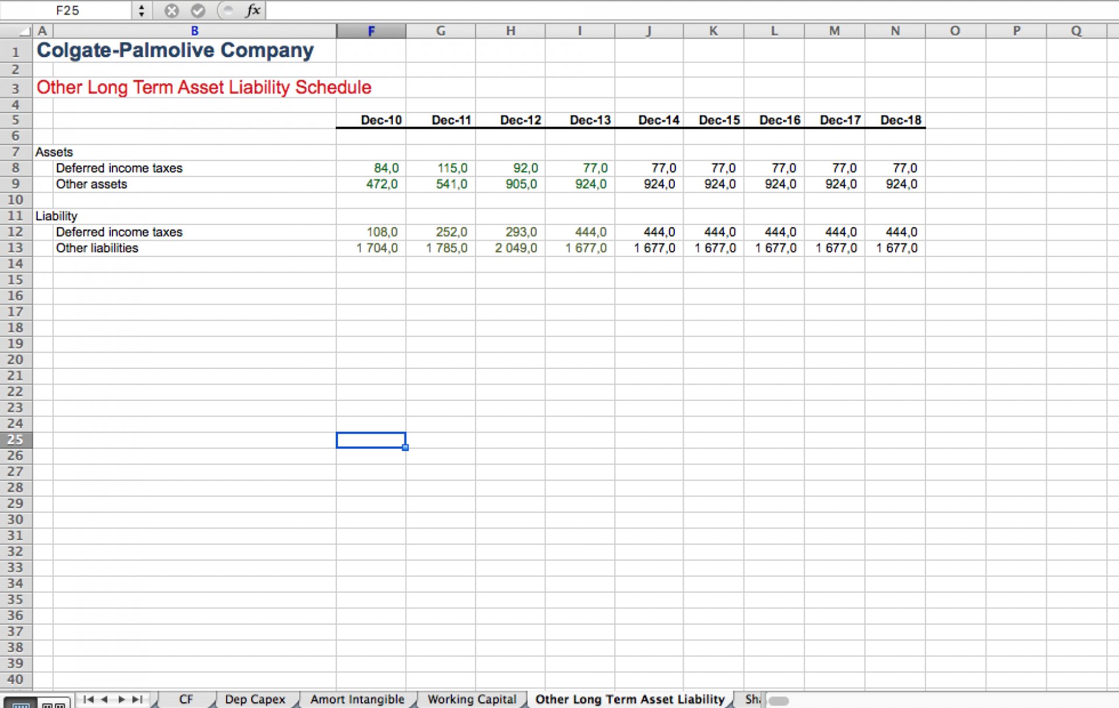Click the 2 049,0 cell in Other liabilities
This screenshot has width=1119, height=708.
[x=511, y=248]
